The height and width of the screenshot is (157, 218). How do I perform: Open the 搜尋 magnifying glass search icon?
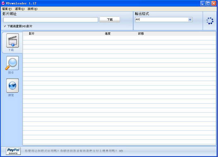pos(12,63)
